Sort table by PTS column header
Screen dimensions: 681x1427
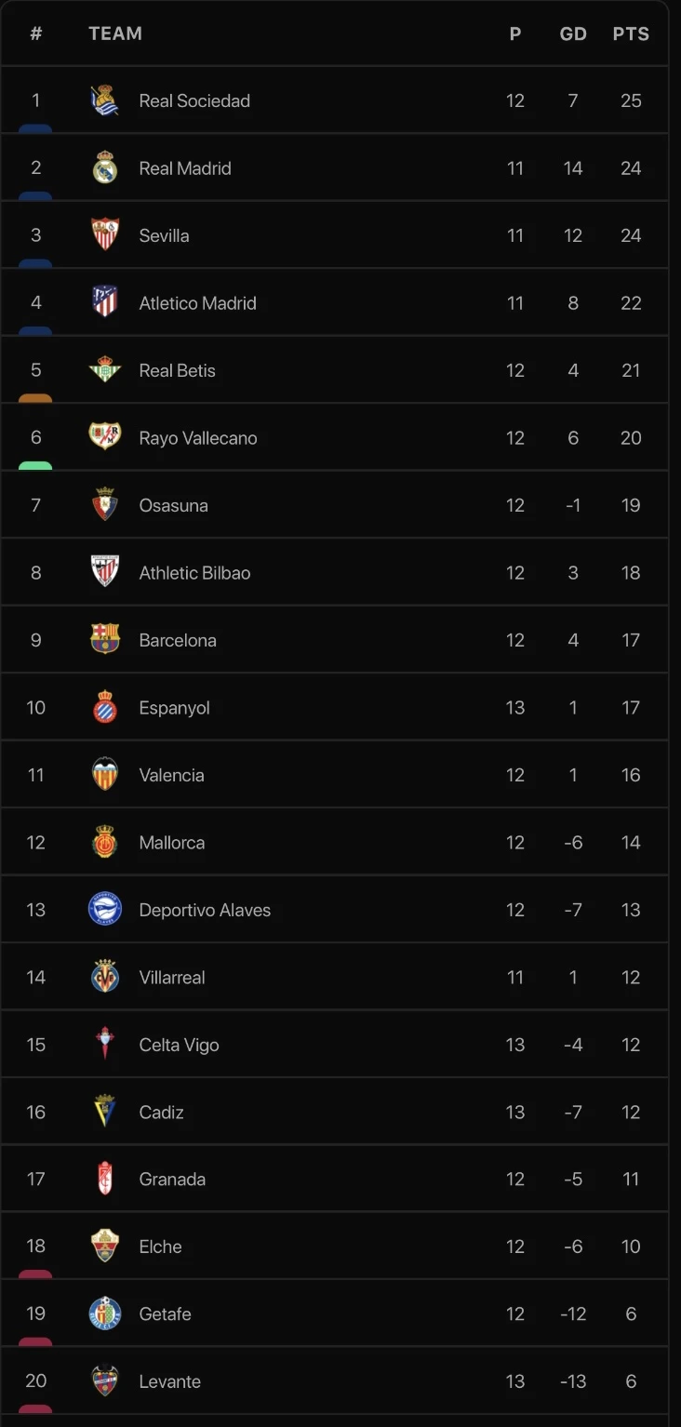point(631,33)
